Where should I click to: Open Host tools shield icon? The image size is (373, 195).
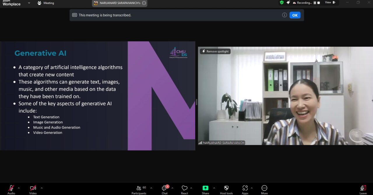click(x=226, y=189)
